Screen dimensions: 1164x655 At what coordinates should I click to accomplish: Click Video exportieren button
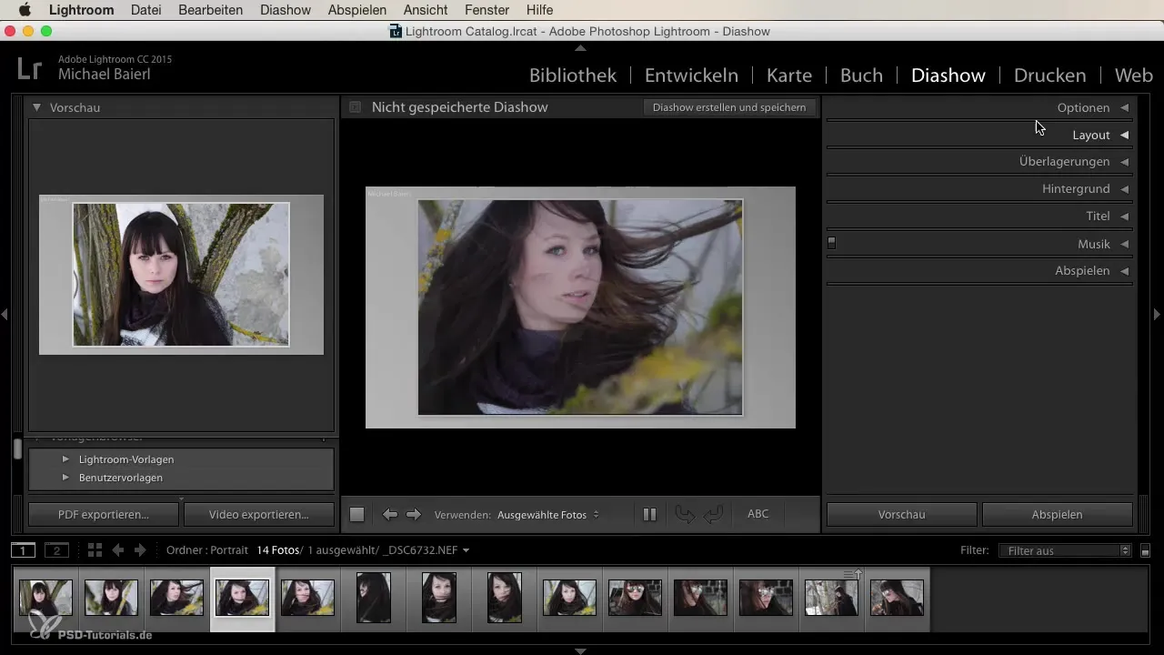259,514
